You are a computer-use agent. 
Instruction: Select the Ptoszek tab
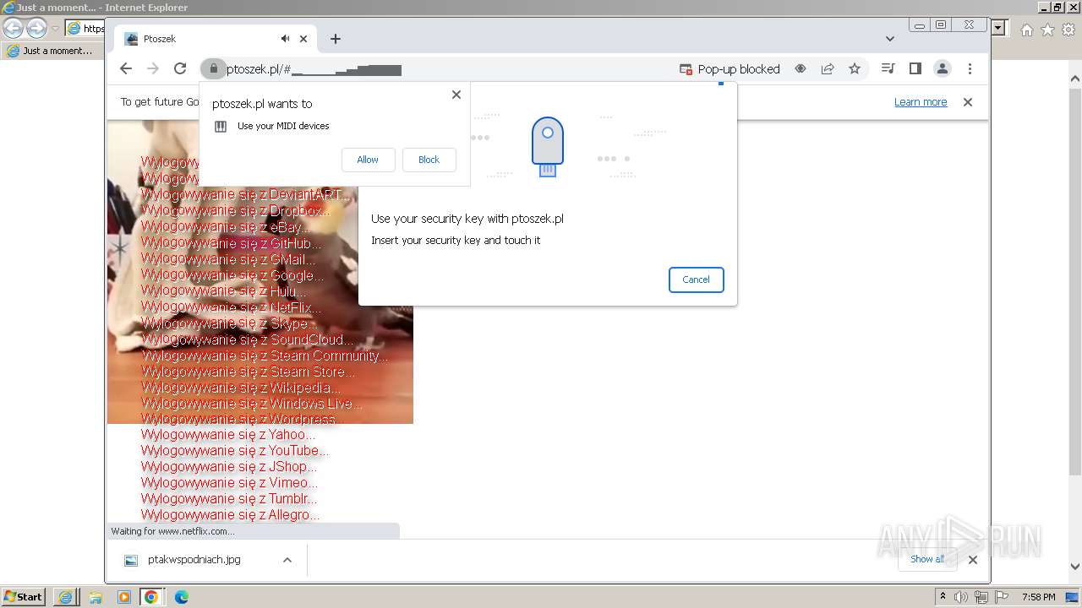(x=215, y=39)
